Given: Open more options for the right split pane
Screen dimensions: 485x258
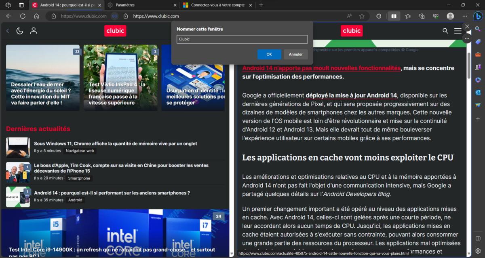Looking at the screenshot, I should (467, 38).
